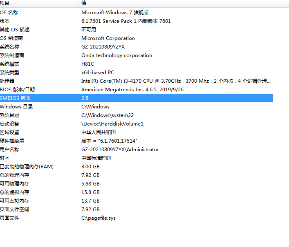
Task: Click the 13.7 GB value
Action: tap(90, 201)
